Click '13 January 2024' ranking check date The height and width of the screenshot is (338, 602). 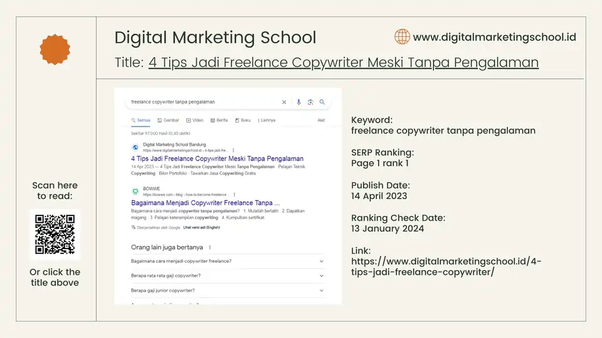pyautogui.click(x=388, y=228)
